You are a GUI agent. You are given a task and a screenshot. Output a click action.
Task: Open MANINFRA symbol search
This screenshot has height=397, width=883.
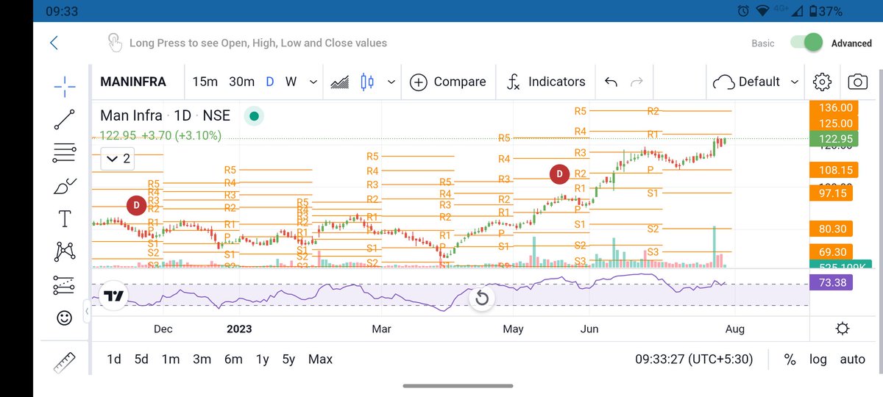[133, 82]
